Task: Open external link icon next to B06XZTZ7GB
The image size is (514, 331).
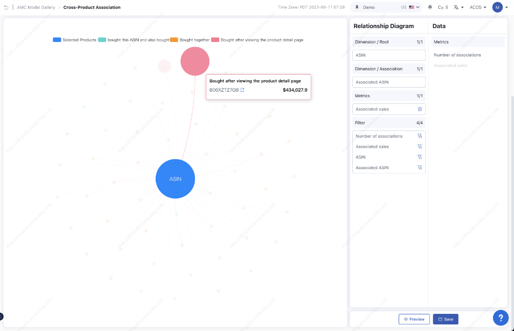Action: pyautogui.click(x=242, y=90)
